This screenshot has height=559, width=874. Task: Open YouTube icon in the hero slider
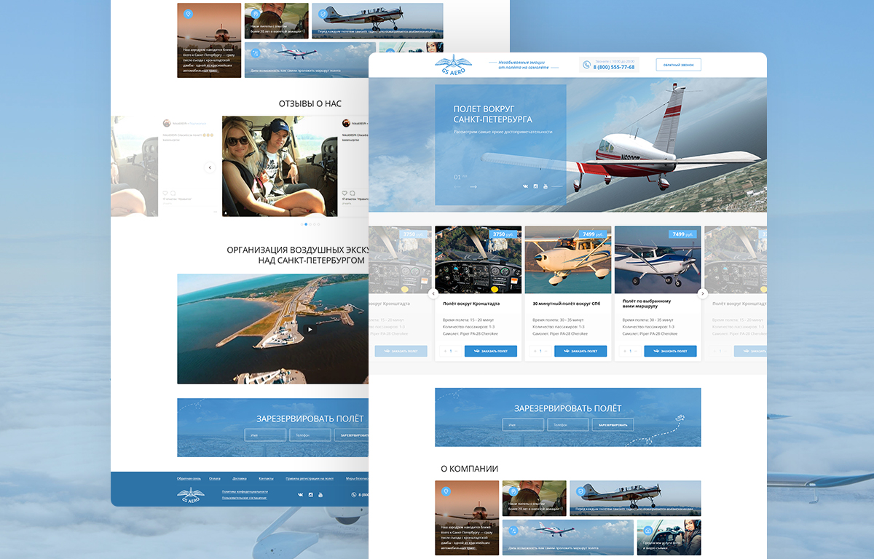point(545,186)
